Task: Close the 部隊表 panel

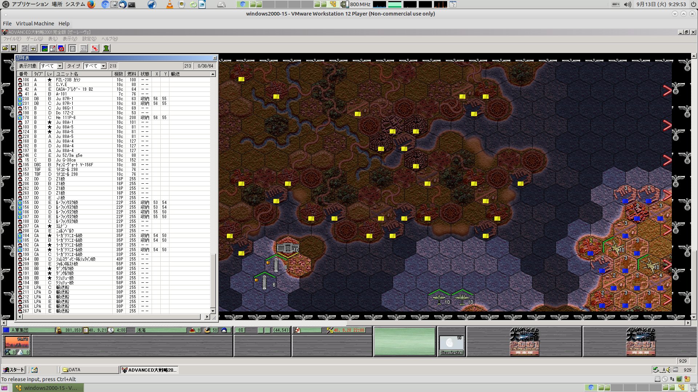Action: coord(214,58)
